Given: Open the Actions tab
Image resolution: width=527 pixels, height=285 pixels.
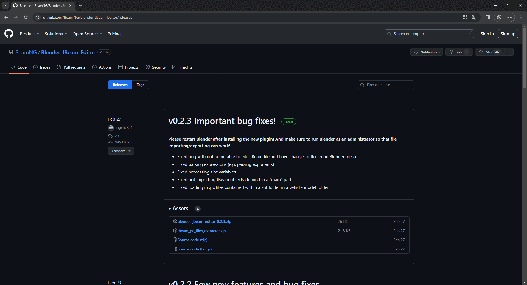Looking at the screenshot, I should click(x=102, y=67).
